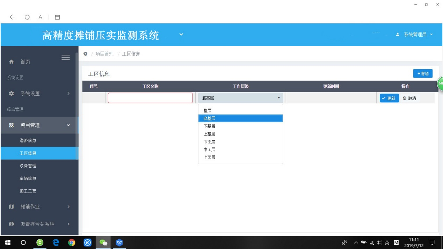
Task: Click the 工作层级 combo box showing 底基层
Action: pyautogui.click(x=240, y=98)
